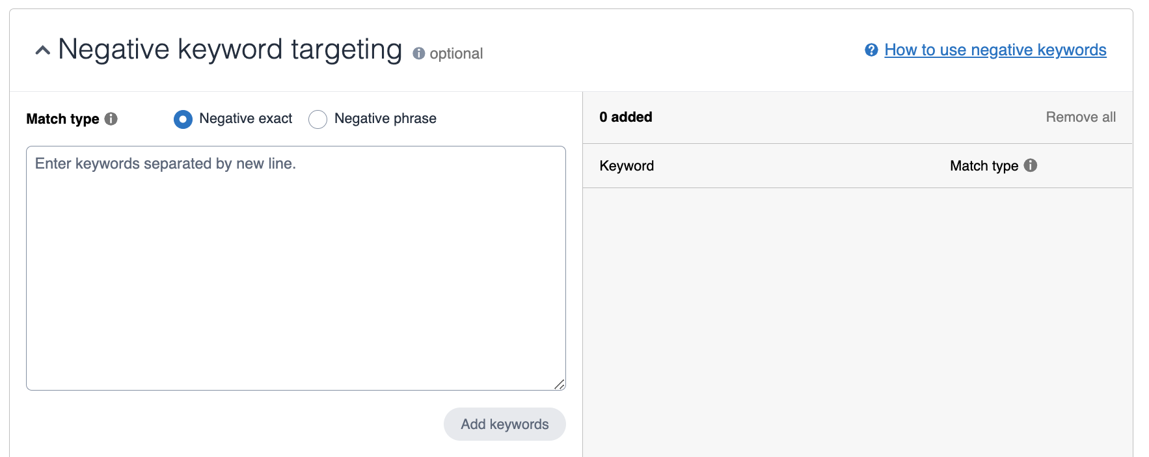Click the bold "Match type" field label
The height and width of the screenshot is (457, 1149).
tap(62, 119)
